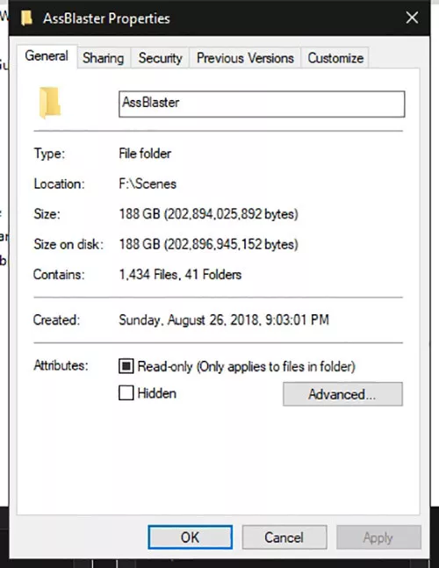Close the Properties dialog with the X
439x568 pixels.
click(x=412, y=18)
